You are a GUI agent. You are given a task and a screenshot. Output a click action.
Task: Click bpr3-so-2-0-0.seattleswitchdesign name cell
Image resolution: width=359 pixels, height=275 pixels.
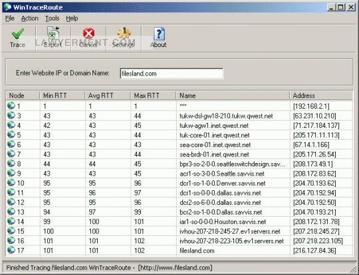pos(233,164)
